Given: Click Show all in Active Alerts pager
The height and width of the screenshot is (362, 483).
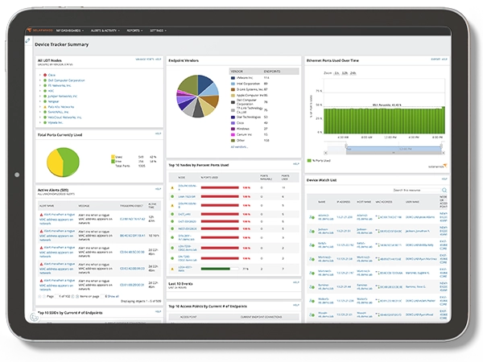Looking at the screenshot, I should (x=114, y=297).
